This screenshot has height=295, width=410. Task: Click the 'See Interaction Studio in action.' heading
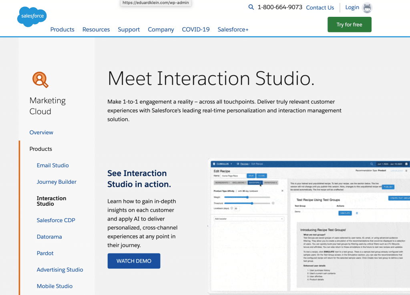point(139,179)
